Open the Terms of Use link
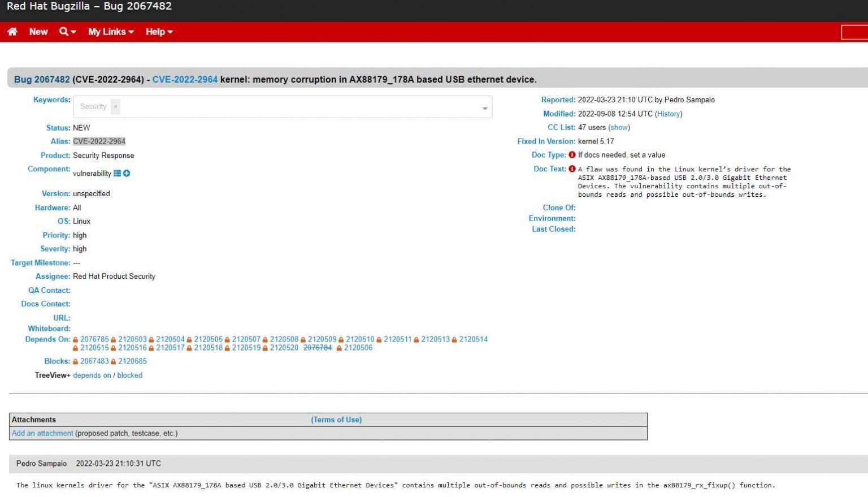868x497 pixels. (336, 420)
